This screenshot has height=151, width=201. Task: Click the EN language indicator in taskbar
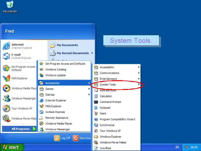click(x=177, y=147)
